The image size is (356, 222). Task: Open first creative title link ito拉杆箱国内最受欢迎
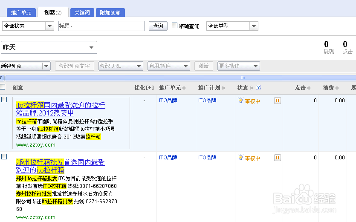pos(61,109)
